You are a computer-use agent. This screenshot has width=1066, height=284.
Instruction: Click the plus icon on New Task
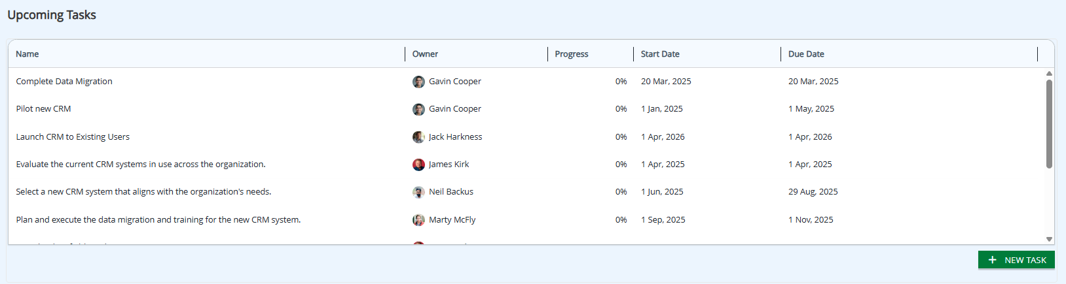click(992, 260)
